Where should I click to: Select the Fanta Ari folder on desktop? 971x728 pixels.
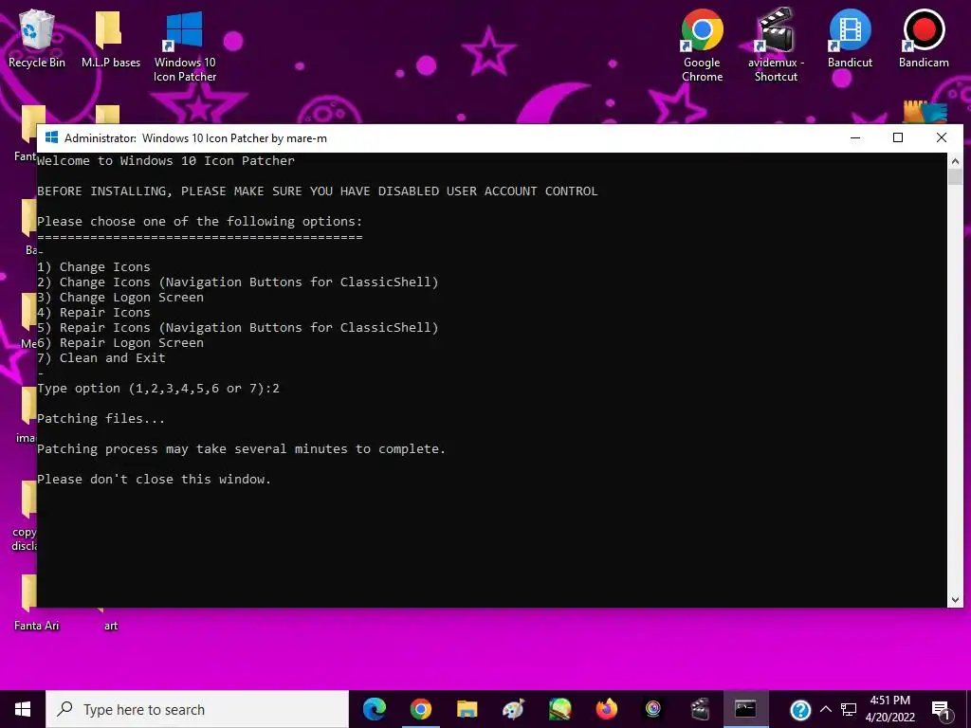point(36,603)
